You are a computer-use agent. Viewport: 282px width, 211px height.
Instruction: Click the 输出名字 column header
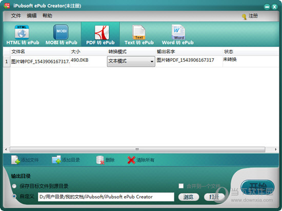point(189,52)
